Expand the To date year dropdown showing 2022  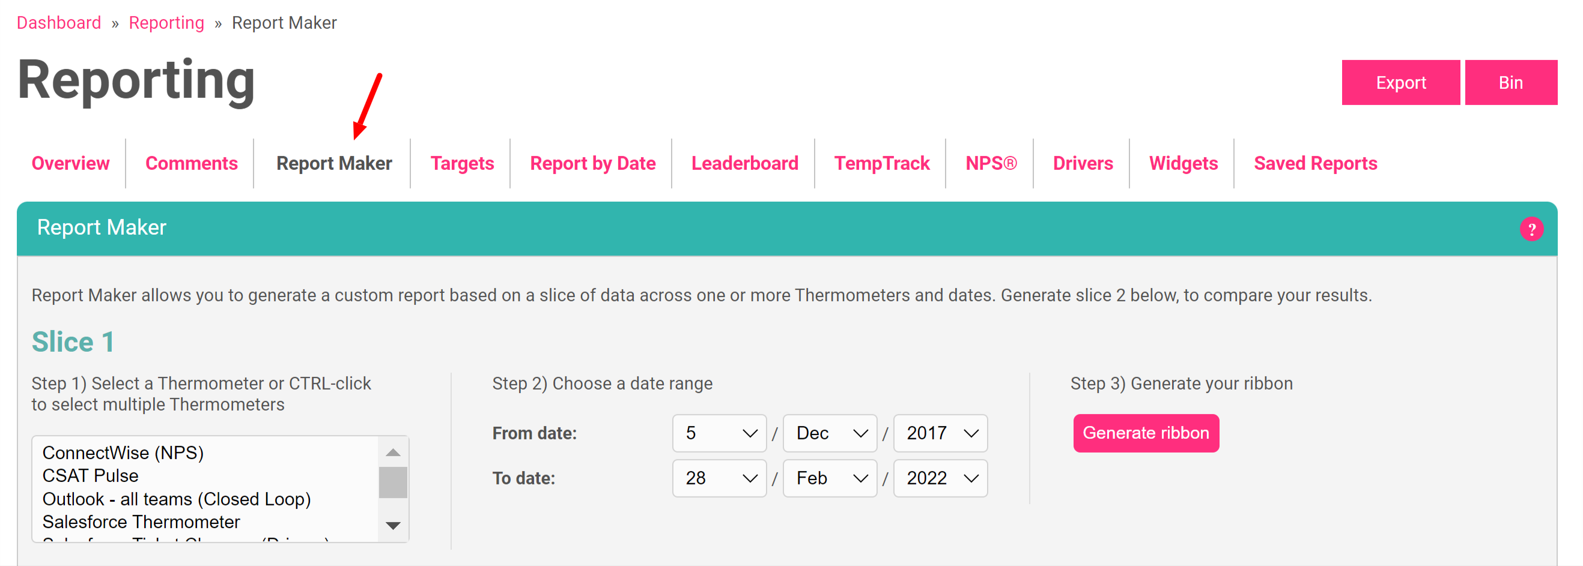940,478
